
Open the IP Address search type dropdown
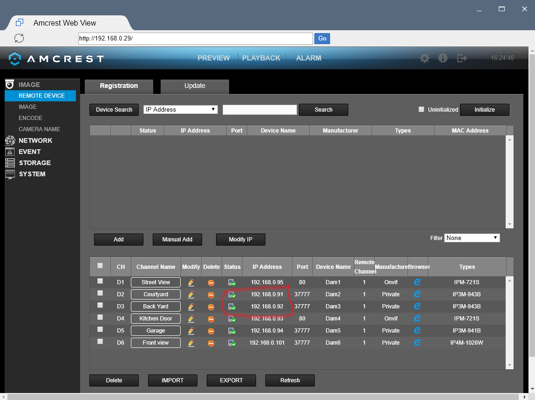click(181, 109)
